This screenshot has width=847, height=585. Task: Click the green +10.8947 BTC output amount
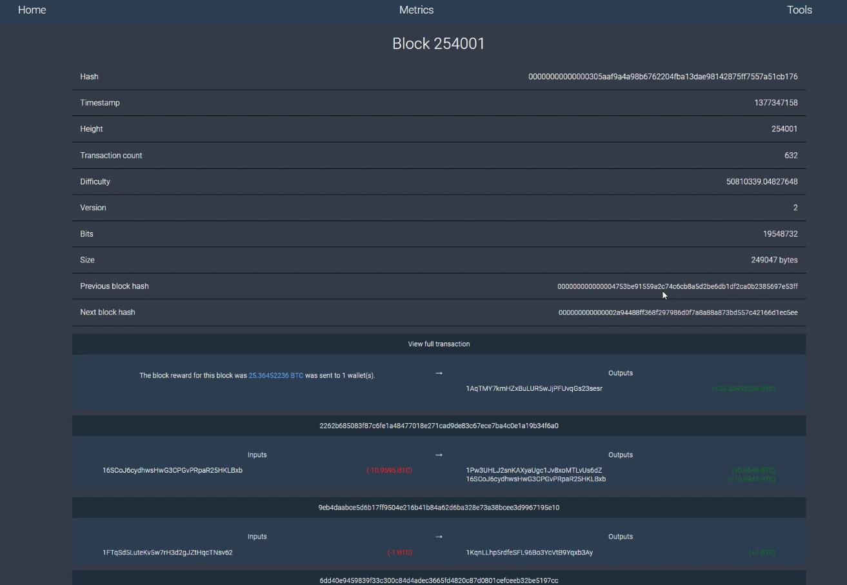pyautogui.click(x=752, y=479)
